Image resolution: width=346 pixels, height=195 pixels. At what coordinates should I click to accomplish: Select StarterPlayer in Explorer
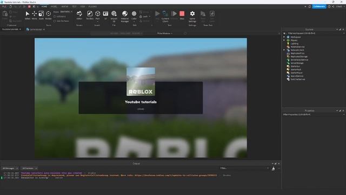(x=296, y=73)
